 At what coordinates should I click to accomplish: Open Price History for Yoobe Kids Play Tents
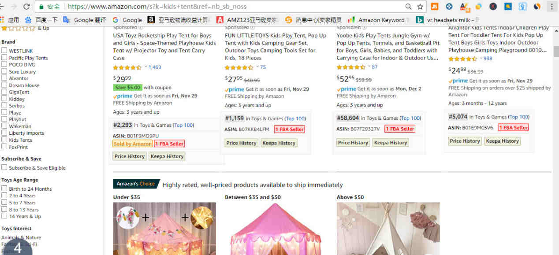click(353, 143)
